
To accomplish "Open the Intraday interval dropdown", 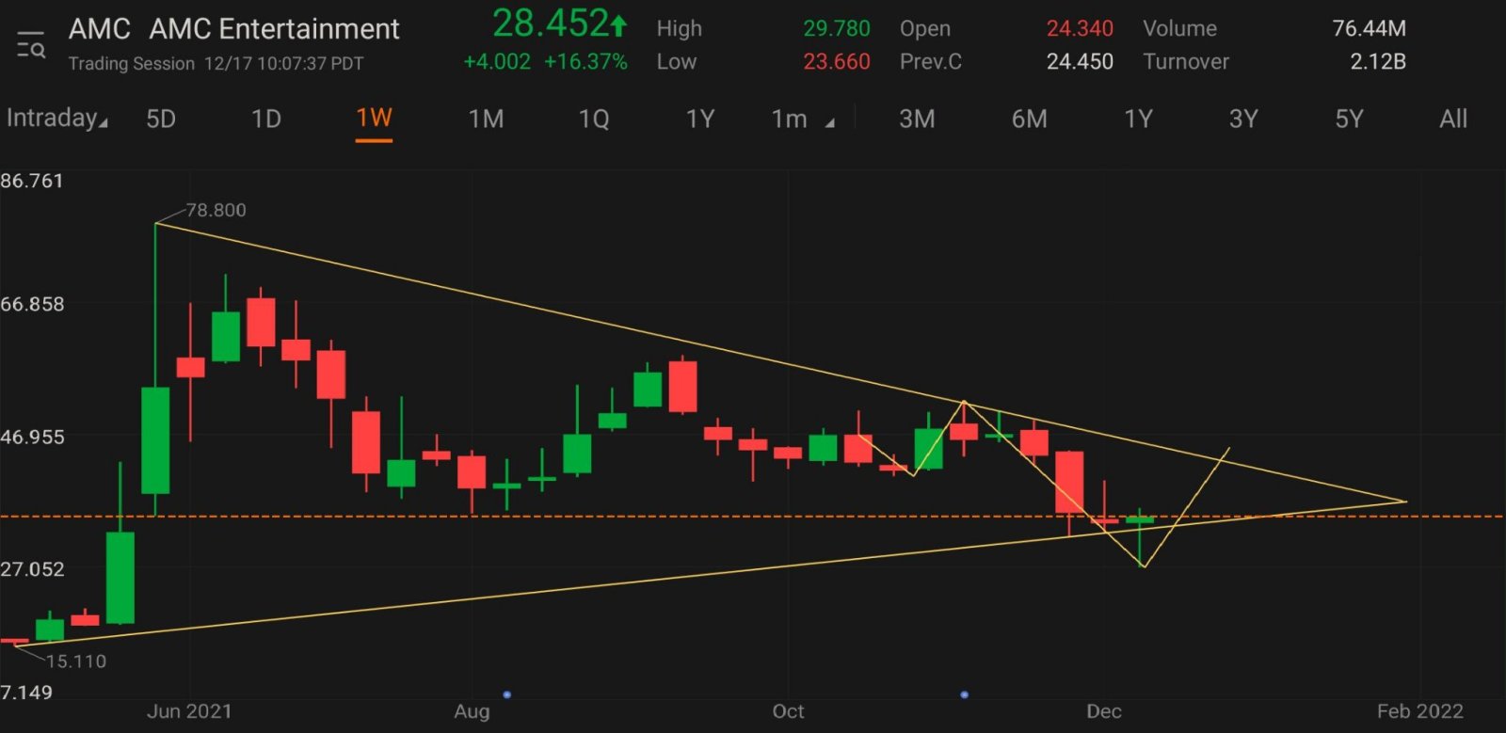I will 56,119.
